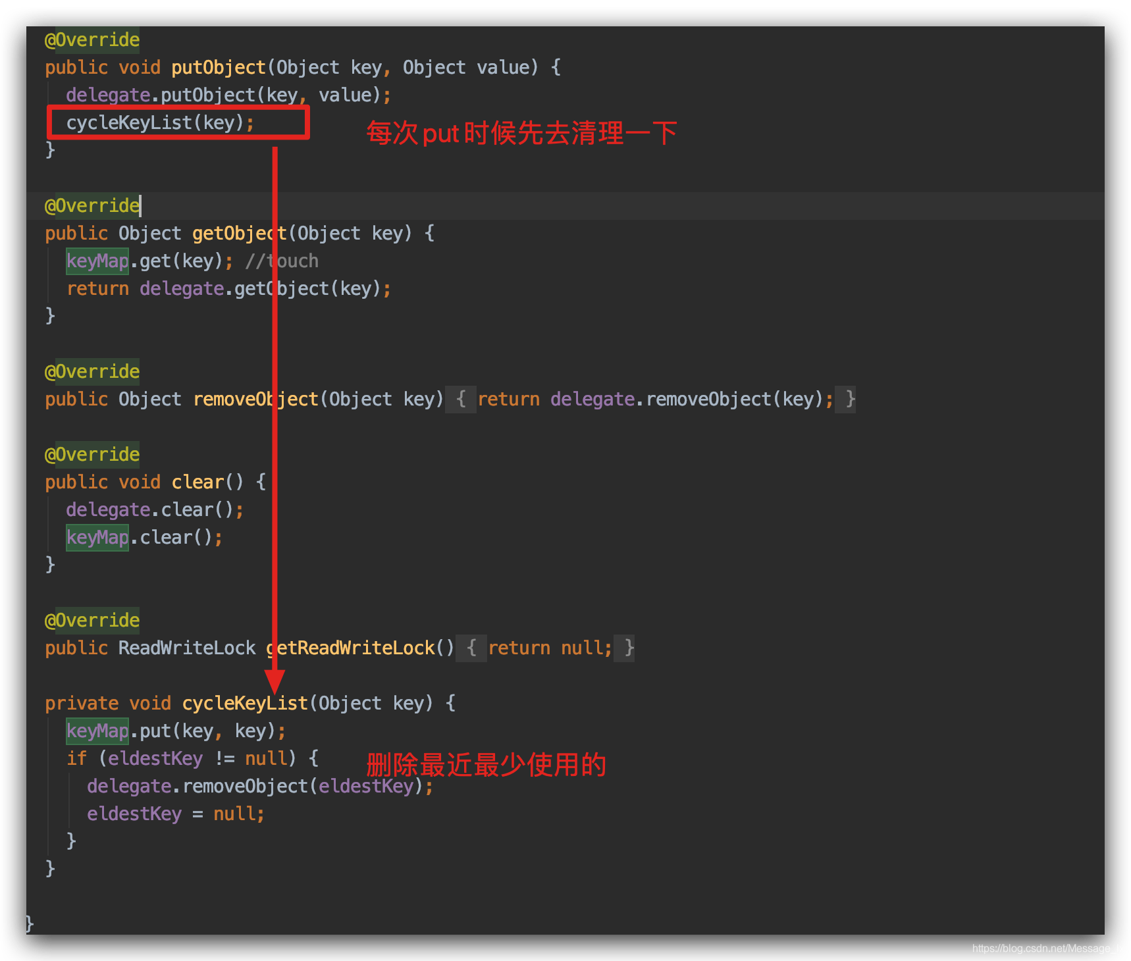Expand the folded opening brace of getReadWriteLock

tap(471, 648)
